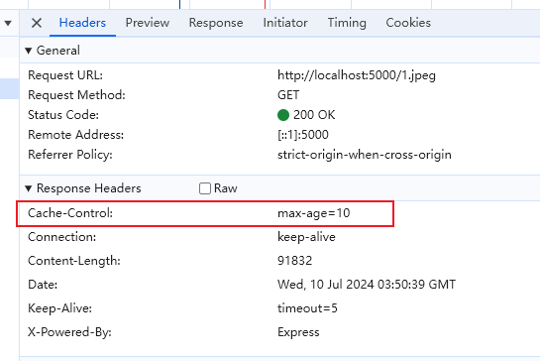Click the GET request method value
Image resolution: width=540 pixels, height=361 pixels.
tap(288, 95)
